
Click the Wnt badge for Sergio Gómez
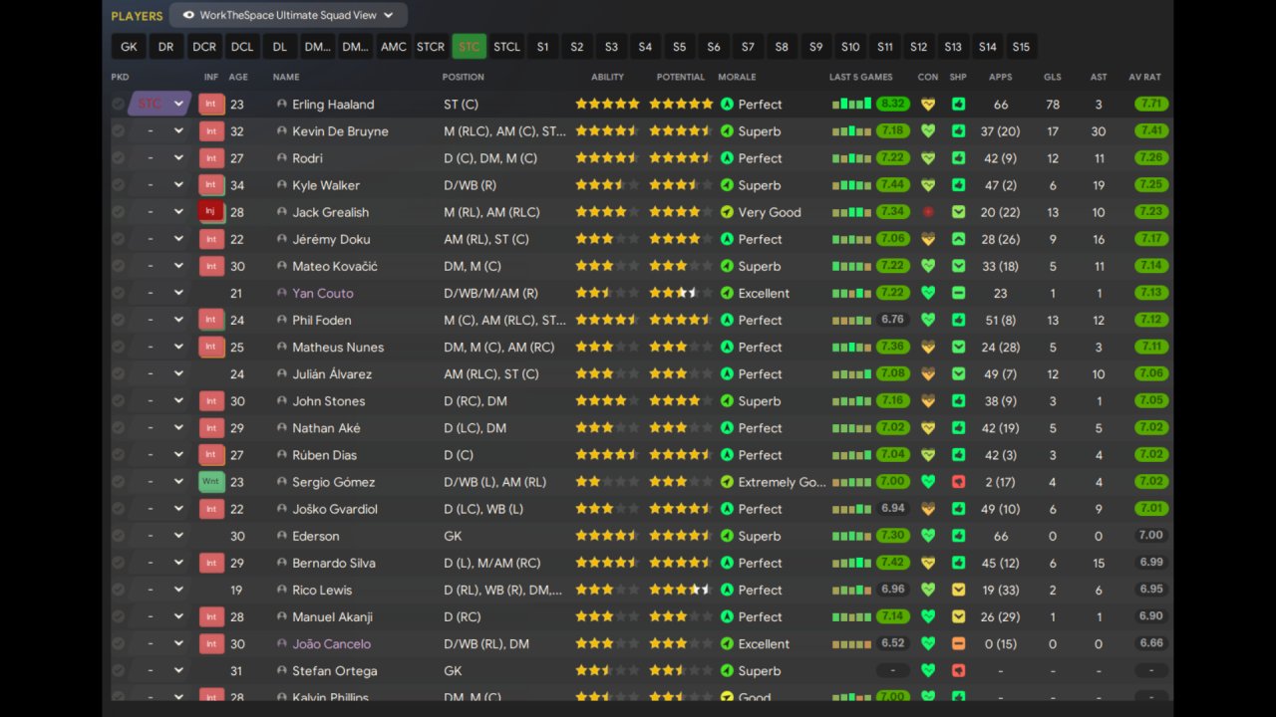211,482
